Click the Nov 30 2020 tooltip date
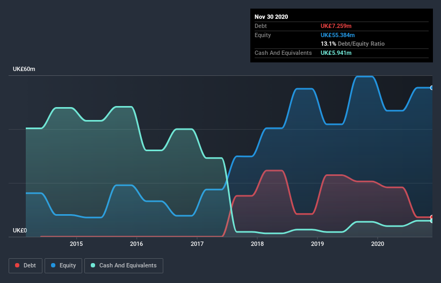 coord(271,17)
